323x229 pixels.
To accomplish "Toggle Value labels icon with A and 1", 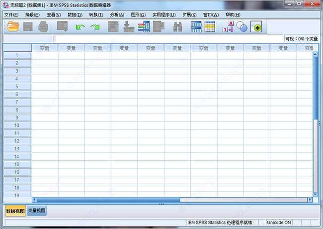I will pyautogui.click(x=228, y=26).
